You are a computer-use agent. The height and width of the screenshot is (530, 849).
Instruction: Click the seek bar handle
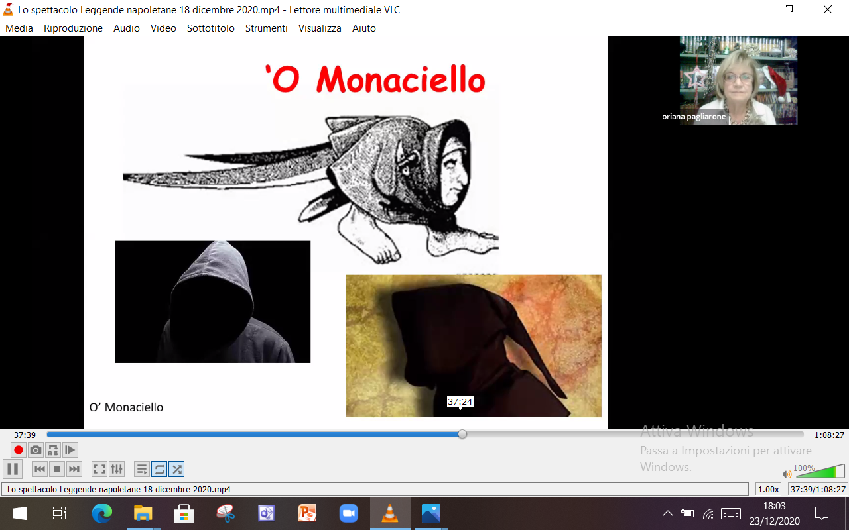(x=462, y=434)
